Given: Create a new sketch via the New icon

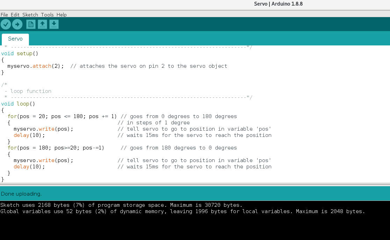Looking at the screenshot, I should pos(30,24).
